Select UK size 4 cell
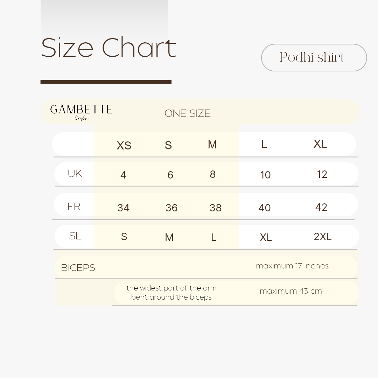The width and height of the screenshot is (378, 378). coord(123,175)
